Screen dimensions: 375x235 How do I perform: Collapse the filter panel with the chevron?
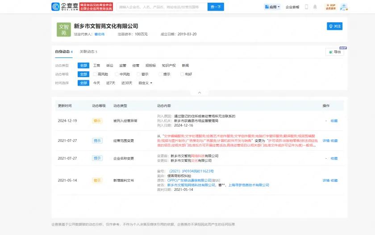point(200,92)
